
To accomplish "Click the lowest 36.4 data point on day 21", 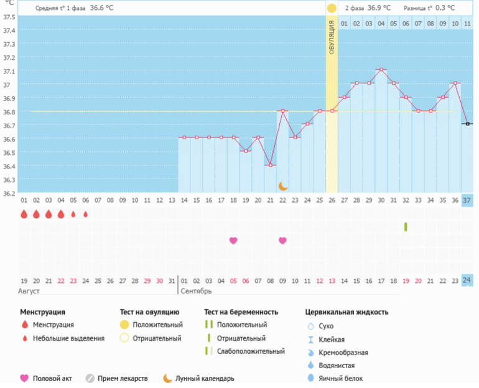I will [270, 165].
